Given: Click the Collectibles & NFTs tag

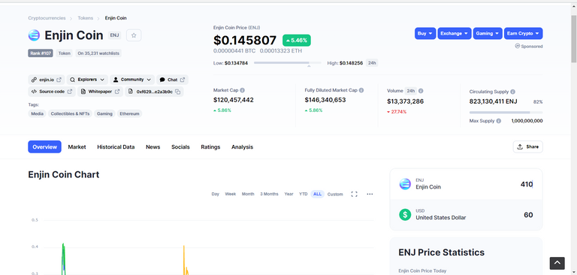Looking at the screenshot, I should 70,113.
